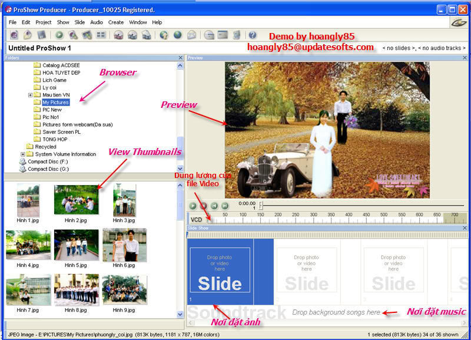Select the Catalog ACDSEE folder

(x=57, y=65)
